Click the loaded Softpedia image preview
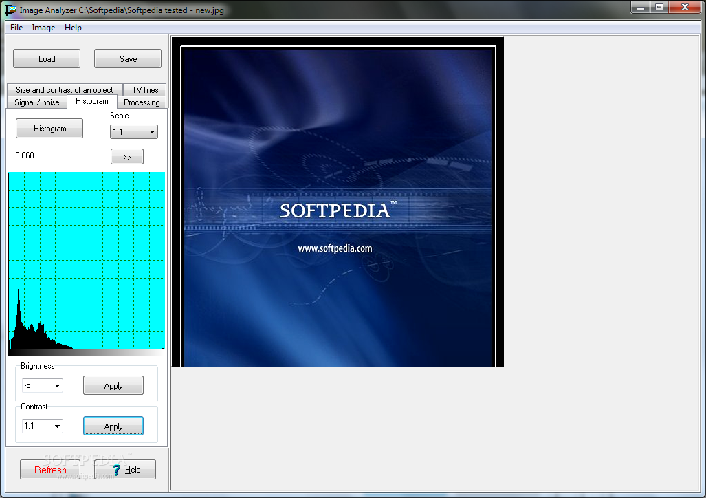706x498 pixels. click(338, 202)
